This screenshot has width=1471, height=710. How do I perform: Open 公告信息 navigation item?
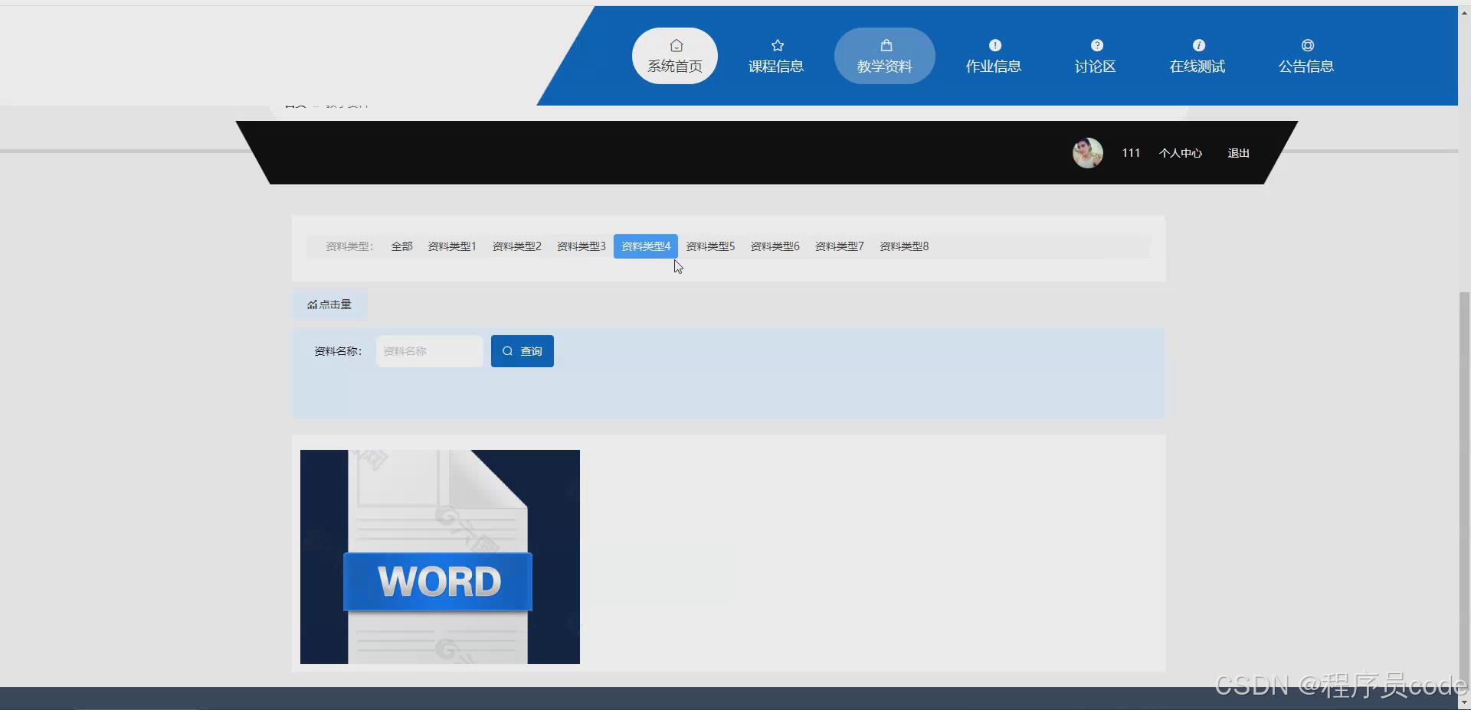pos(1306,56)
